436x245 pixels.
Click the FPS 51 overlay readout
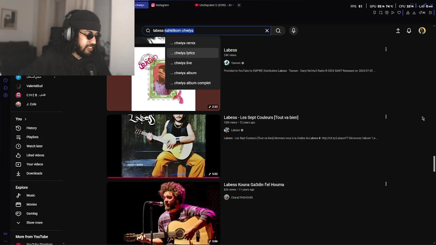(x=356, y=6)
